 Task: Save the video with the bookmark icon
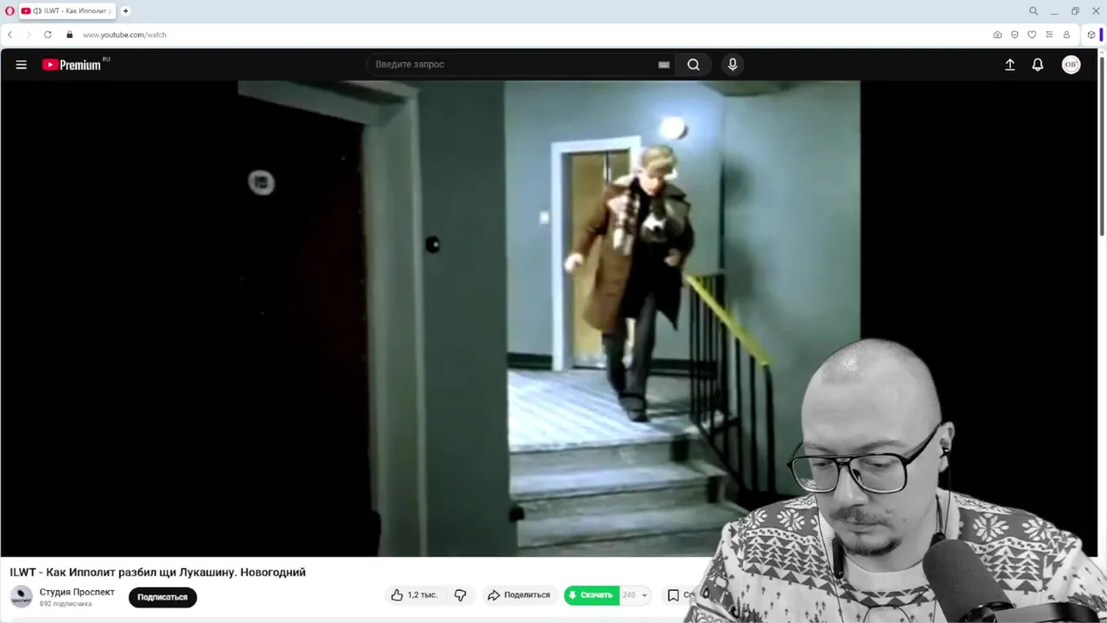point(673,595)
